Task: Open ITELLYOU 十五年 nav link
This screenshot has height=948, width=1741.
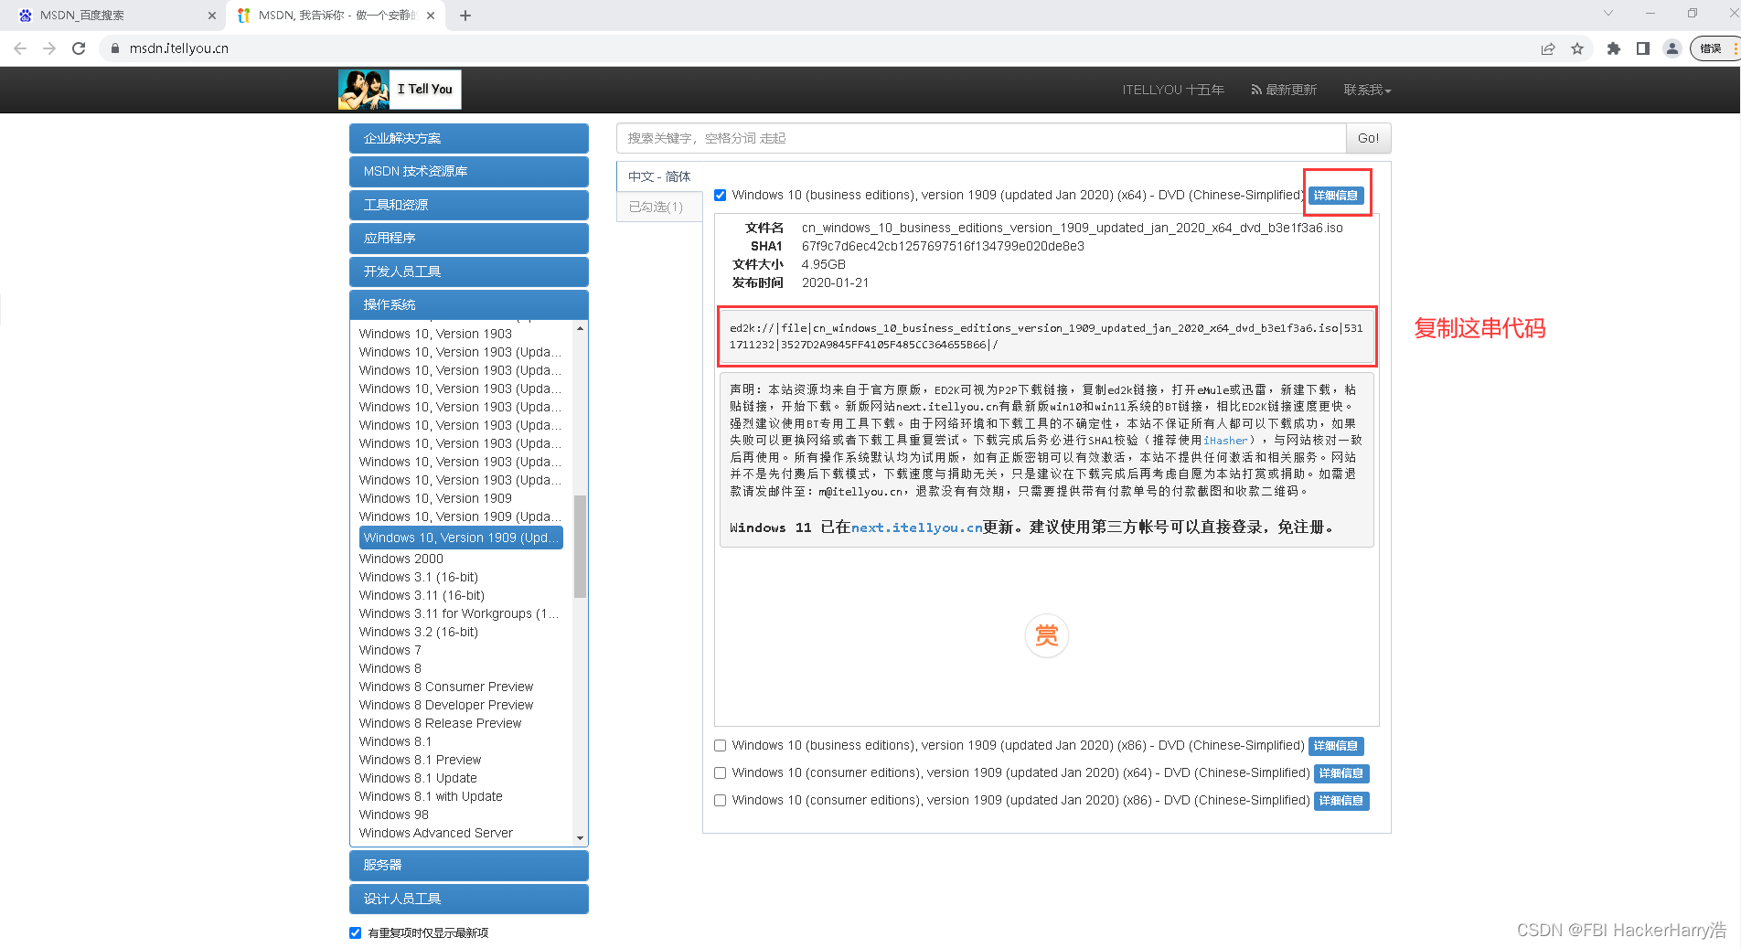Action: 1173,90
